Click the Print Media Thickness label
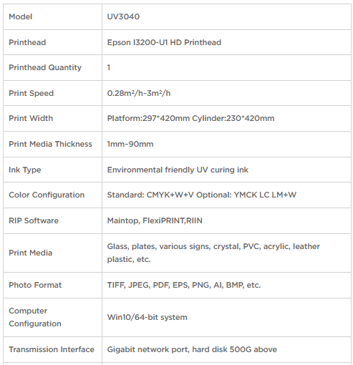This screenshot has width=353, height=365. tap(50, 144)
